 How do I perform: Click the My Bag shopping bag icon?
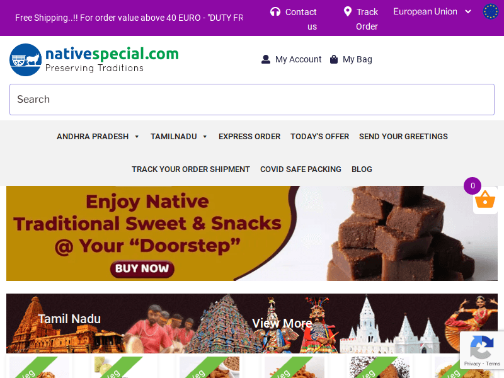[334, 59]
